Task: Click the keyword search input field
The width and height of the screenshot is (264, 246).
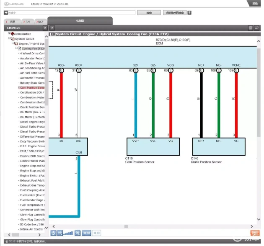Action: point(69,13)
